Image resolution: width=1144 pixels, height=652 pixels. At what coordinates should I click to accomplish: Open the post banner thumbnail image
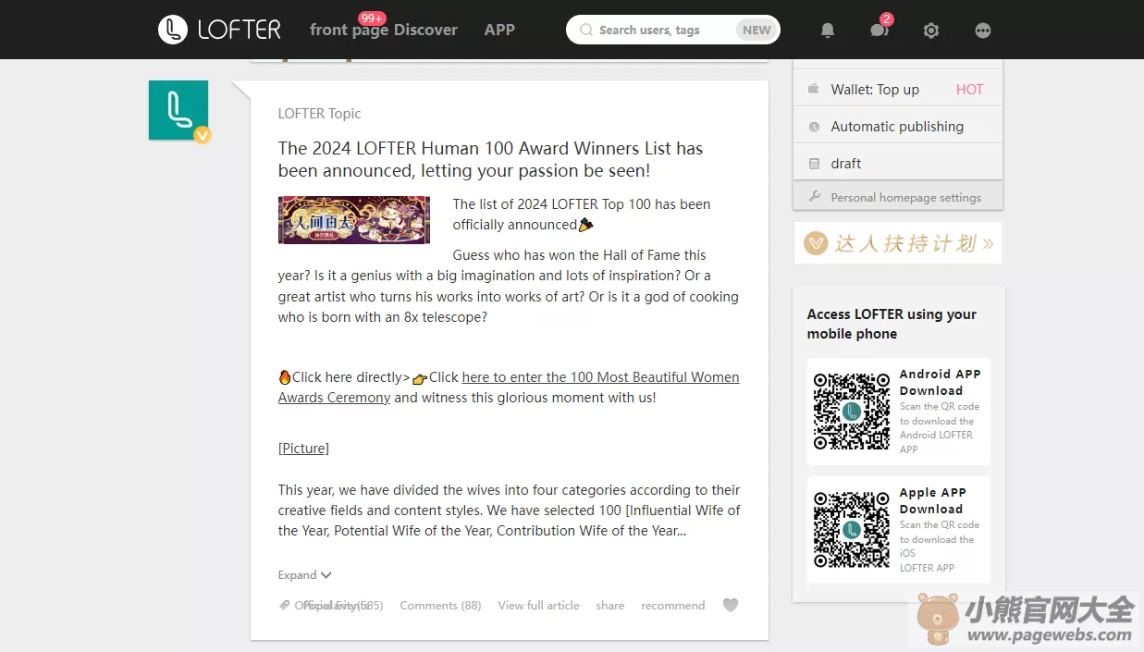point(354,220)
